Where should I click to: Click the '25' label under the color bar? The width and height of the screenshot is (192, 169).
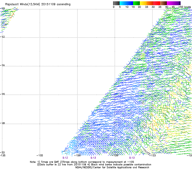pos(147,7)
